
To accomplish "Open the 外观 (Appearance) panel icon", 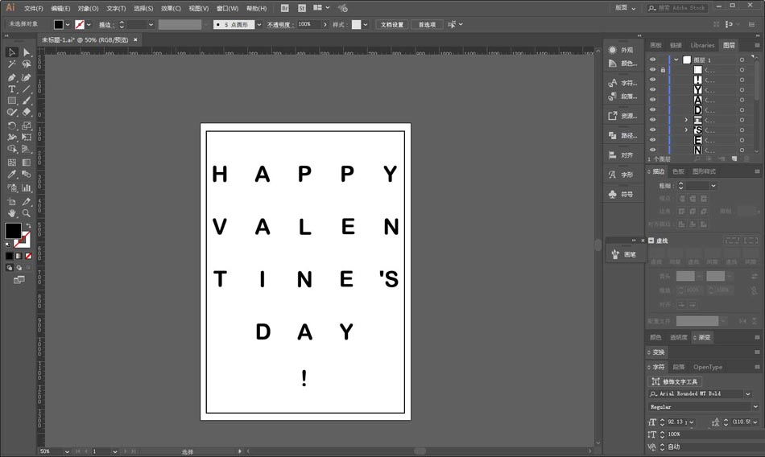I will (621, 50).
